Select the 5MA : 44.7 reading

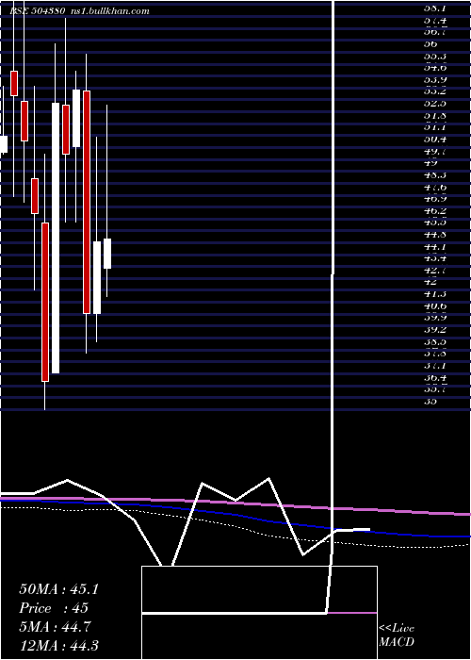(x=56, y=627)
